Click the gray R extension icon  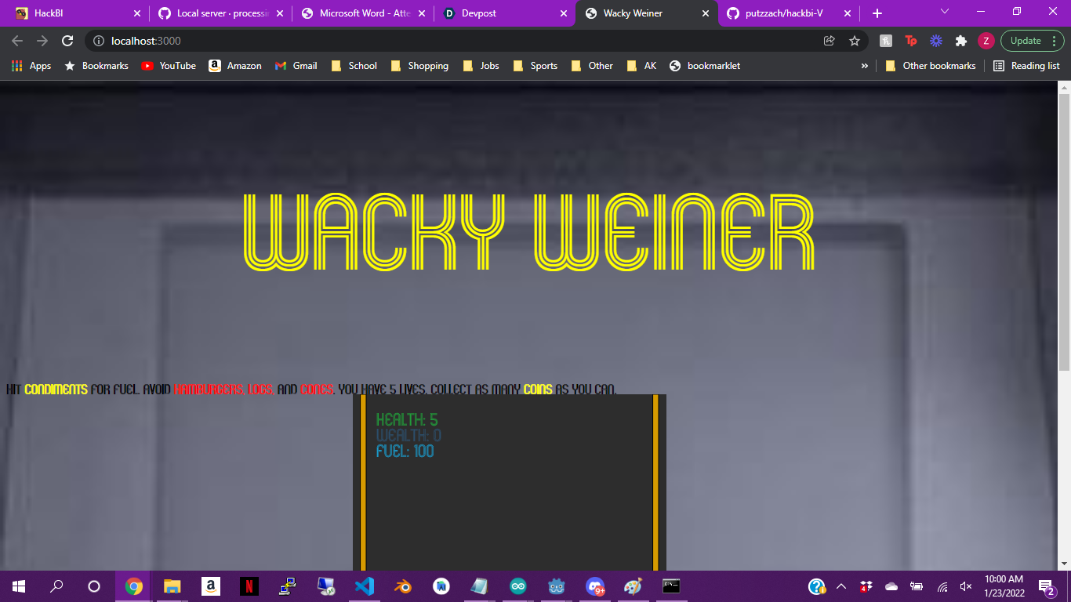pyautogui.click(x=886, y=41)
